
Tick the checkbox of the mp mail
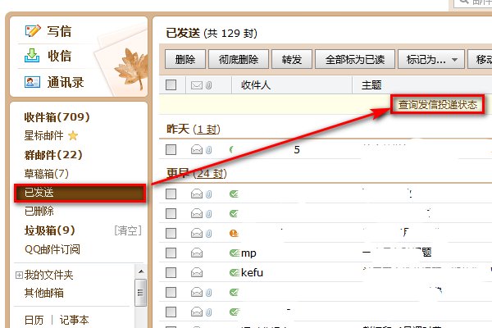pyautogui.click(x=171, y=253)
